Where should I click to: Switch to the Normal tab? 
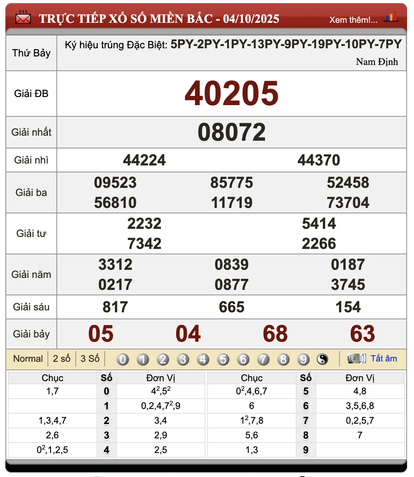click(28, 359)
